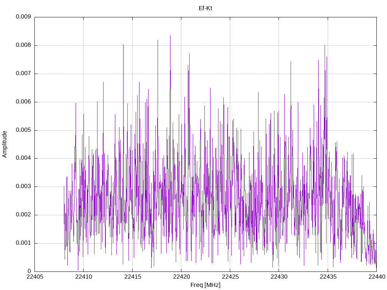Click x-axis tick value 22430
This screenshot has width=387, height=290.
click(x=279, y=277)
